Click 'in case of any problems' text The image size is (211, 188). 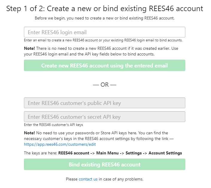click(121, 179)
